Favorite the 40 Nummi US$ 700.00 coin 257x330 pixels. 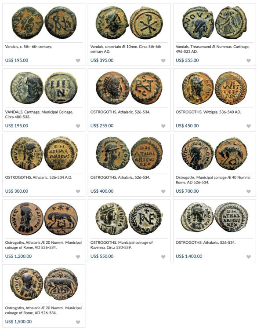coord(249,191)
